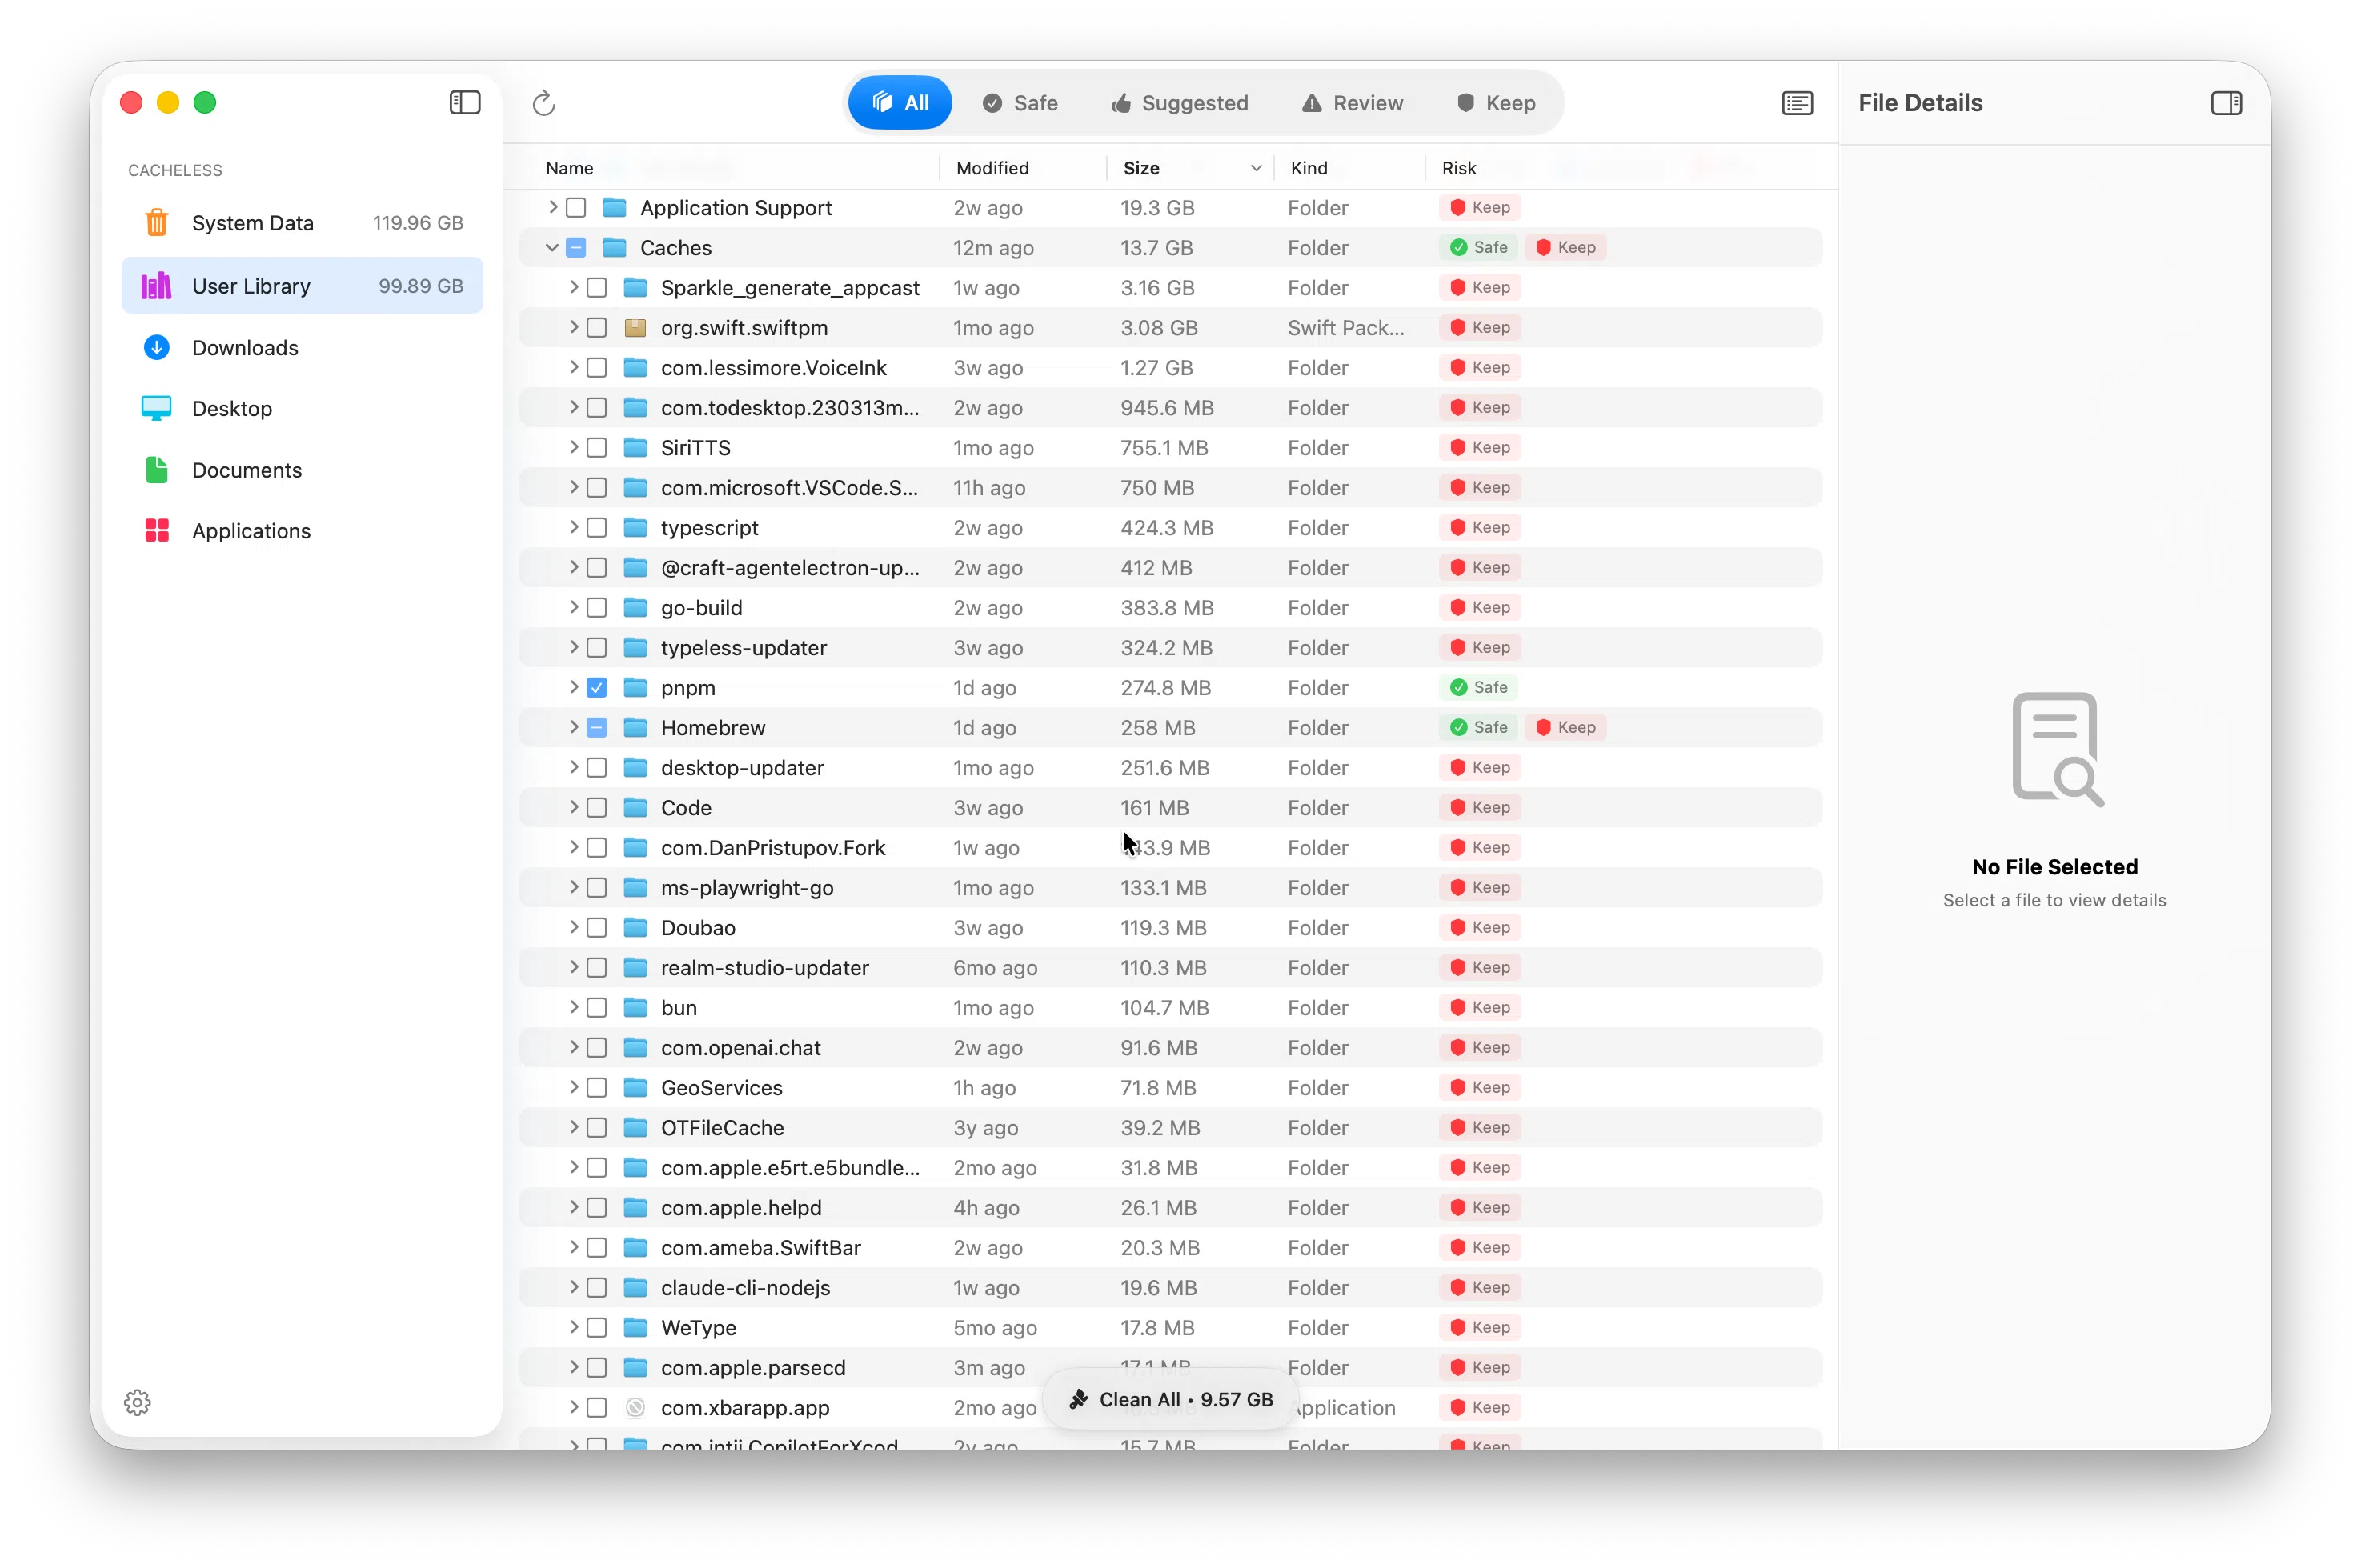Open Applications in sidebar

[251, 531]
